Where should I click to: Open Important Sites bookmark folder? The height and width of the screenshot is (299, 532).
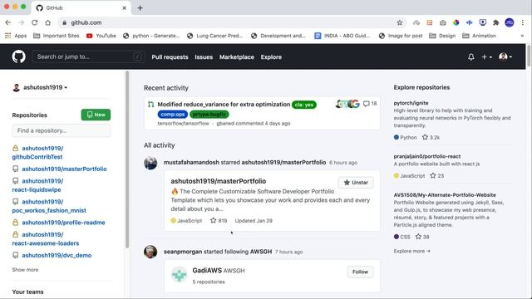57,36
